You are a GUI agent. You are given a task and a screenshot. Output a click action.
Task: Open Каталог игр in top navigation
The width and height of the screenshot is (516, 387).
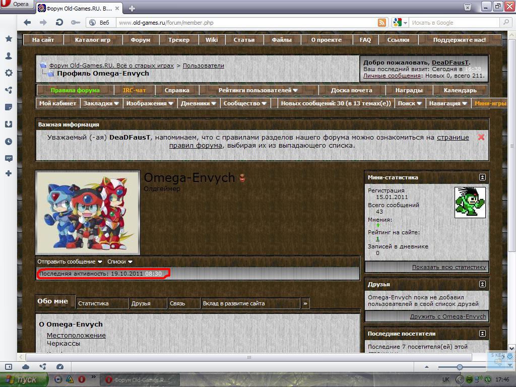click(93, 40)
